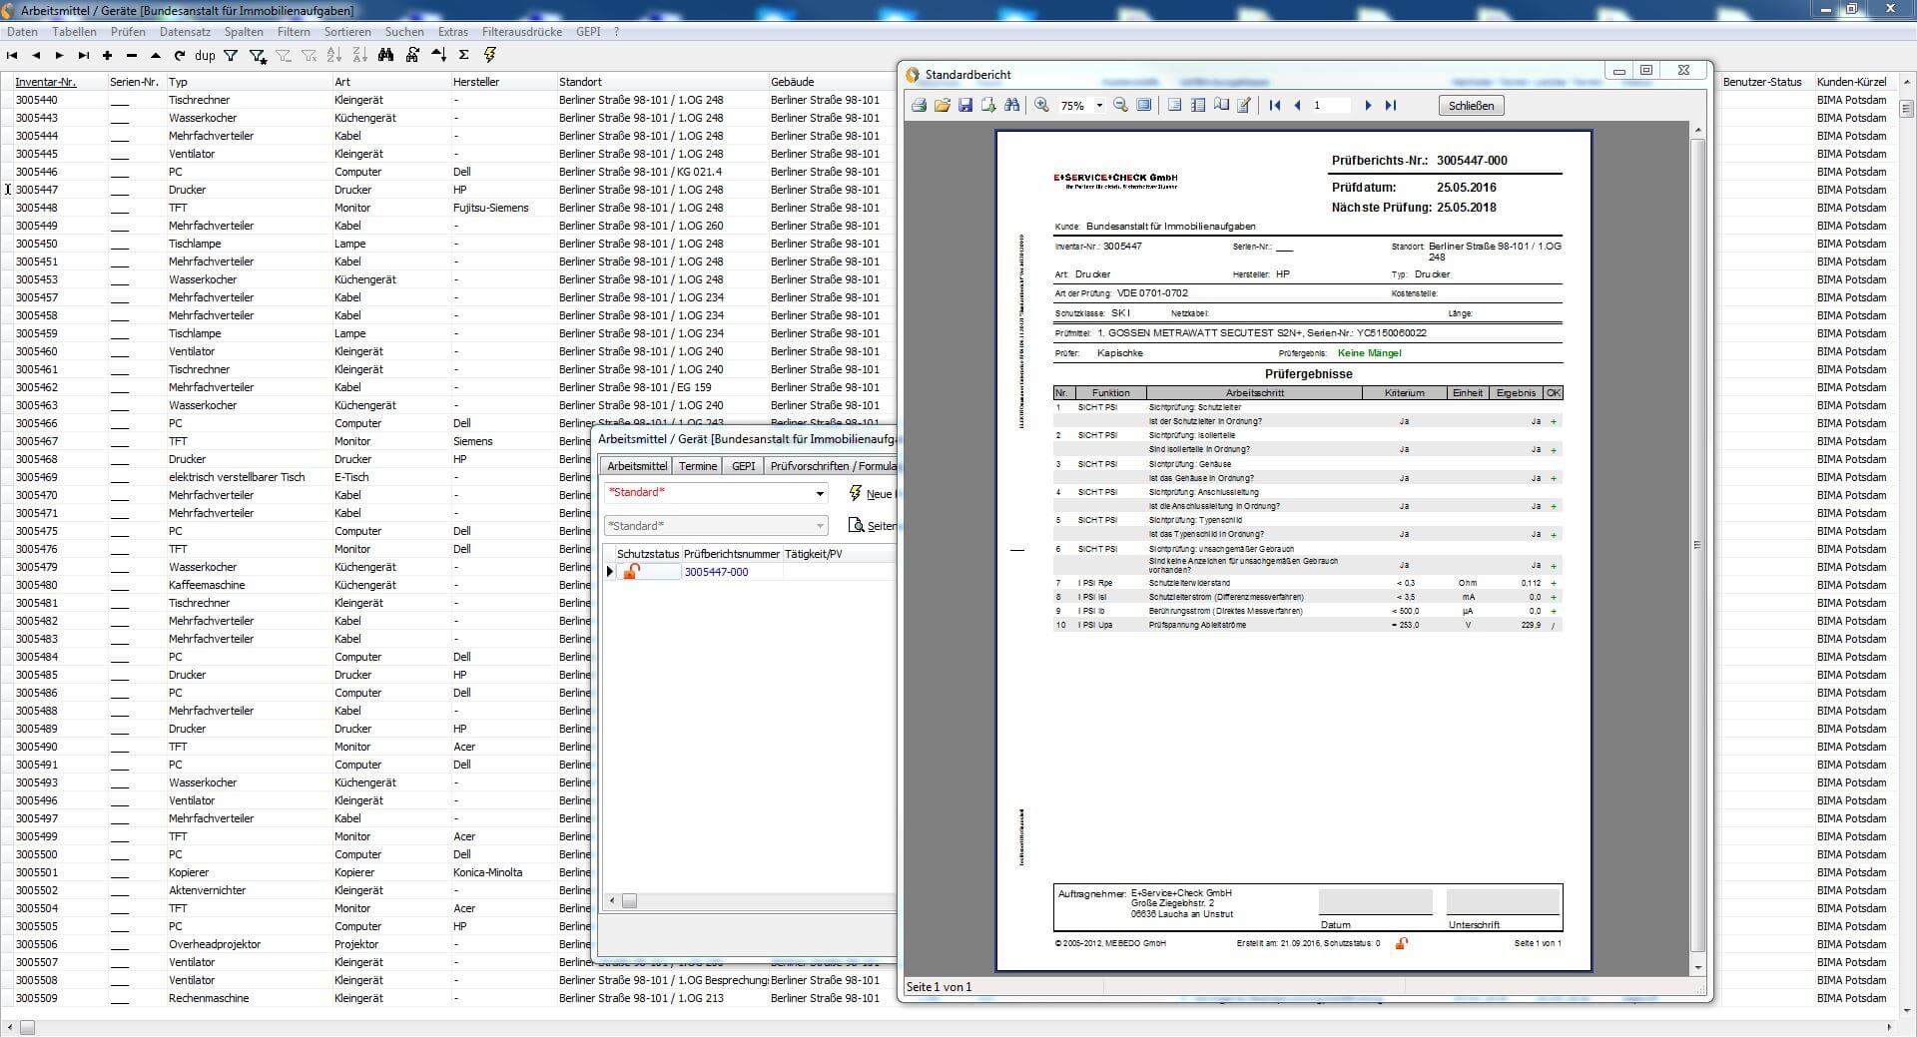Screen dimensions: 1917x1037
Task: Go to last report page
Action: [x=1391, y=106]
